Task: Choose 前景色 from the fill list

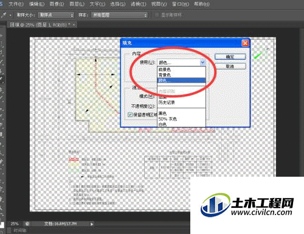Action: coord(182,69)
